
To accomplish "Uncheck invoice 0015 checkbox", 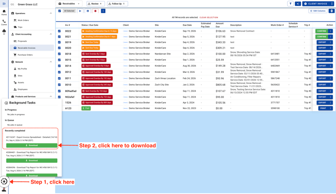I will 59,60.
